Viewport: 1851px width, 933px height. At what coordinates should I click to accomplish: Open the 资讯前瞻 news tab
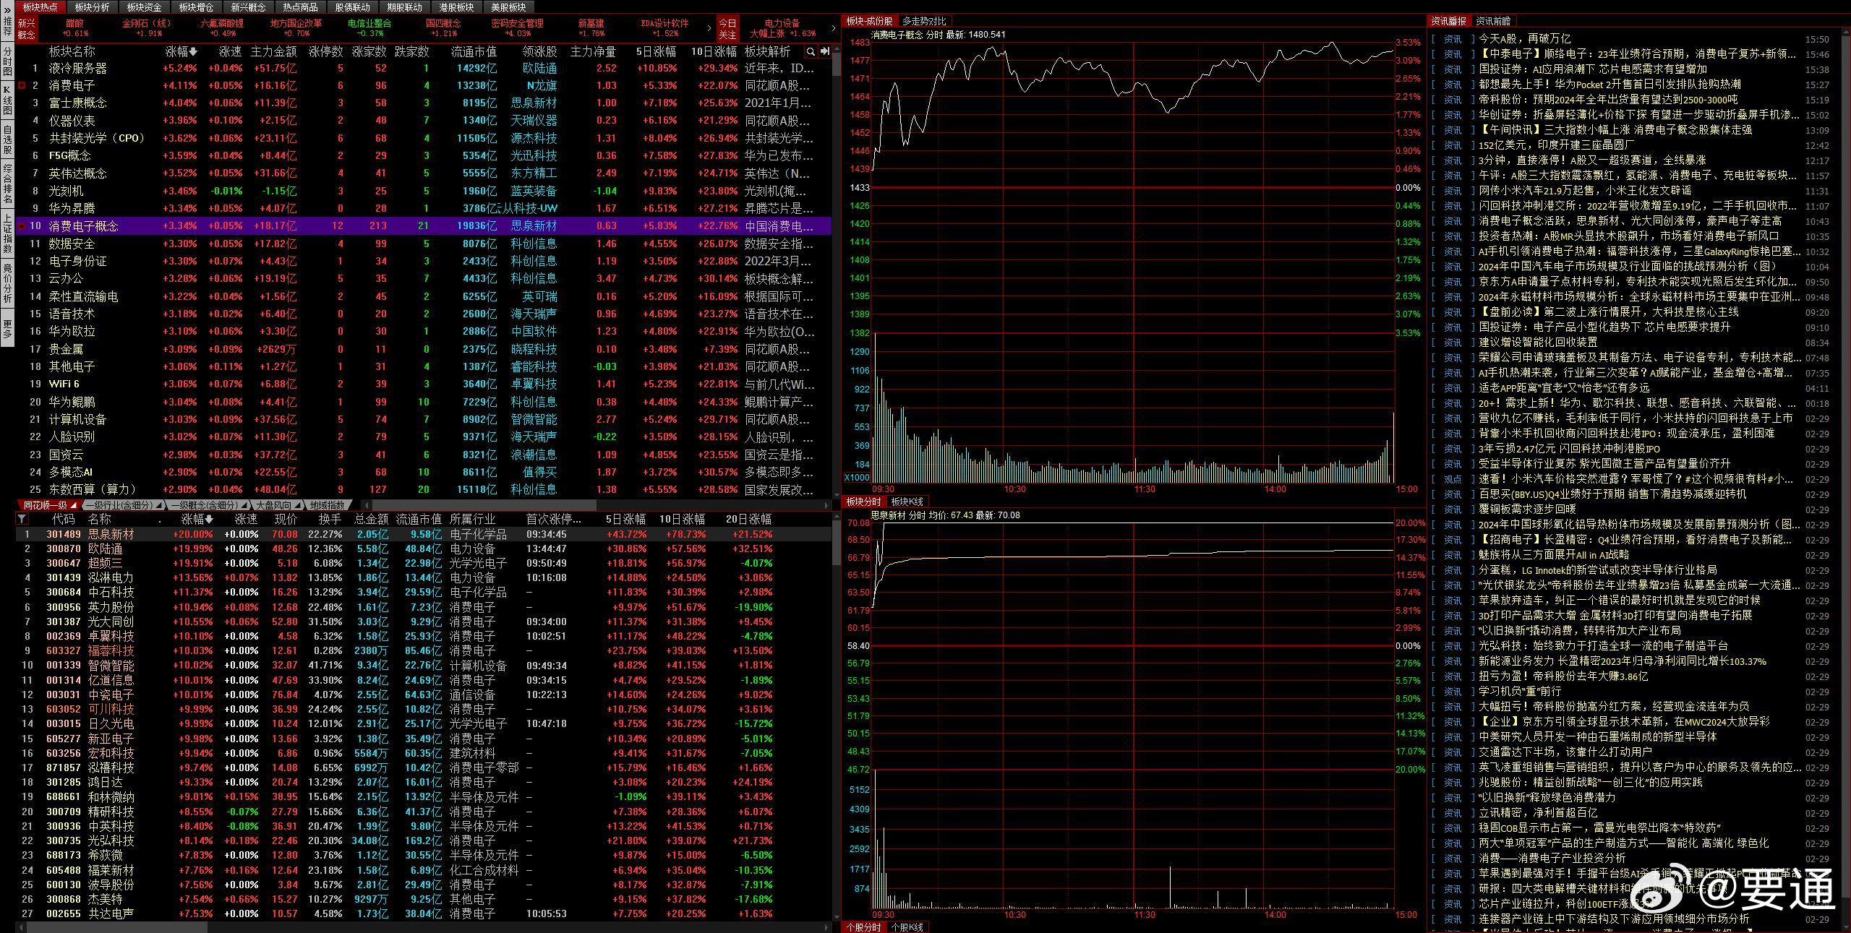pos(1493,21)
